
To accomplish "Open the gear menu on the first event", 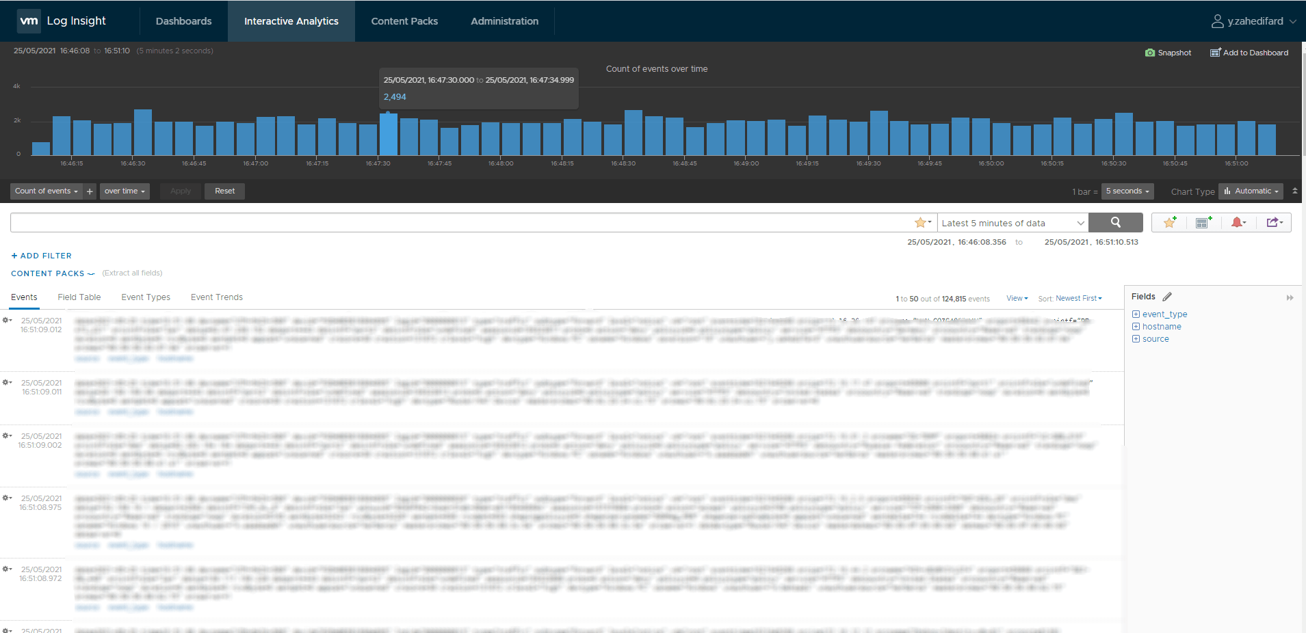I will pos(7,320).
